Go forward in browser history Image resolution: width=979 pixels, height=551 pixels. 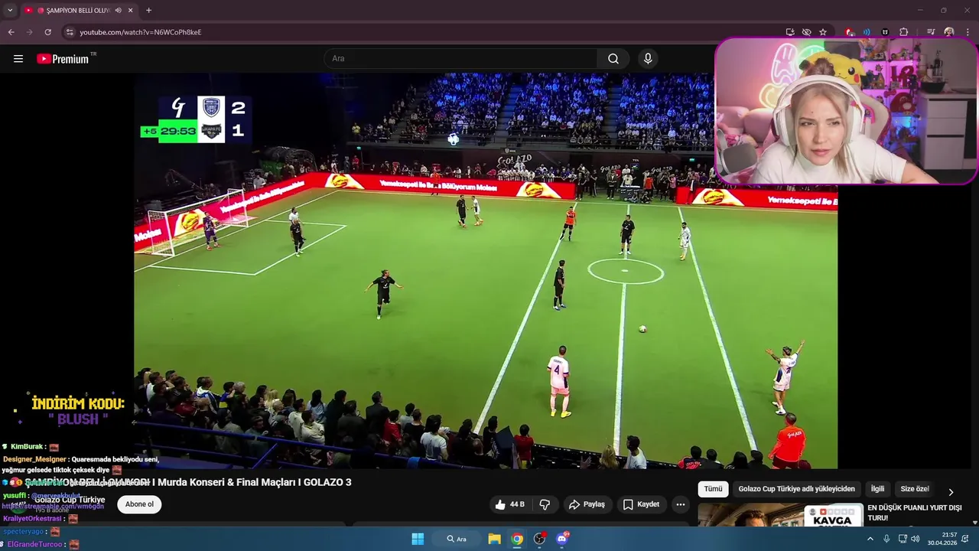[29, 32]
